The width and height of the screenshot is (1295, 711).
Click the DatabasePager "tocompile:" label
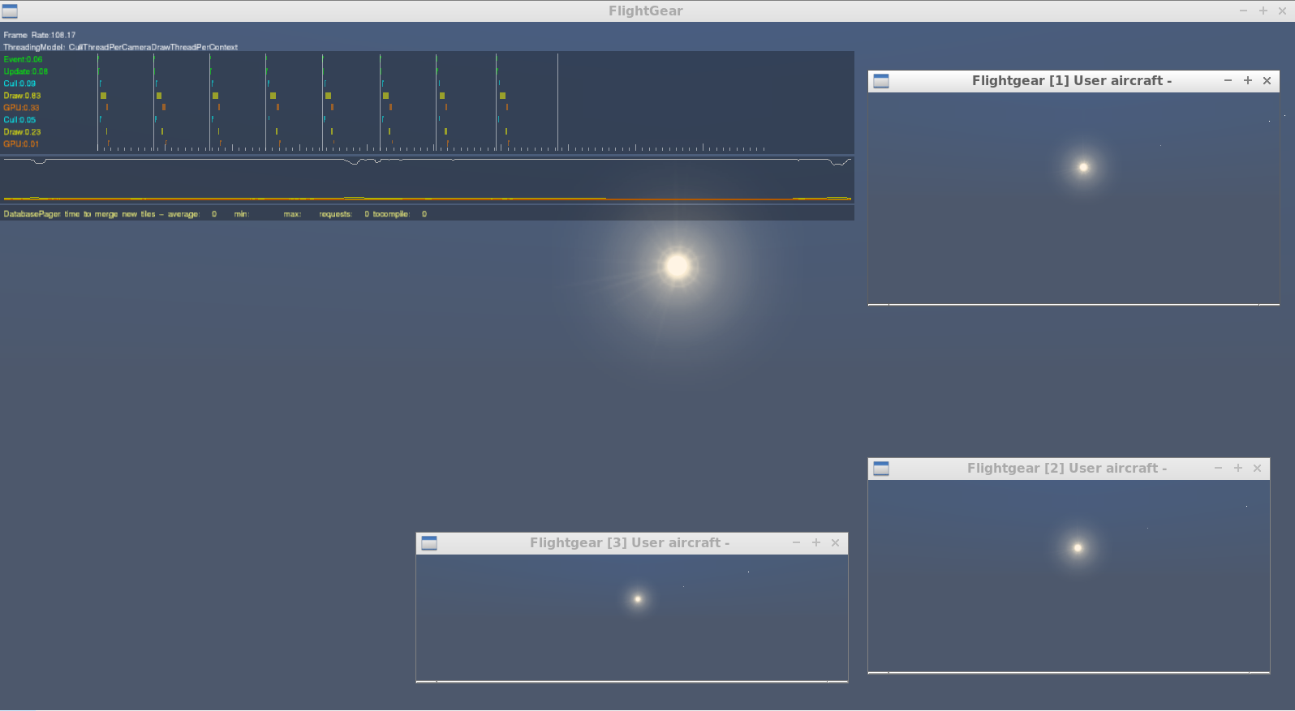pyautogui.click(x=391, y=214)
